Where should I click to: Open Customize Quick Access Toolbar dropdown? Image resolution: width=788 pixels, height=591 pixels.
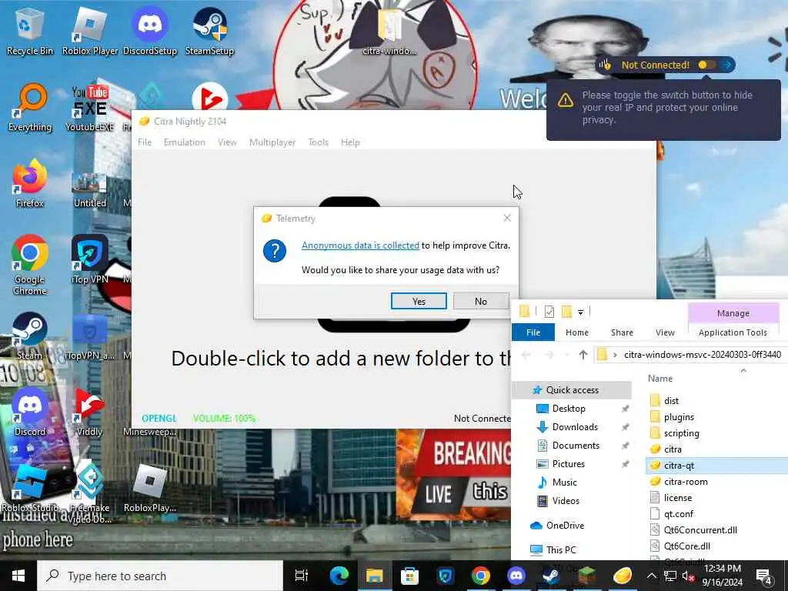tap(580, 312)
